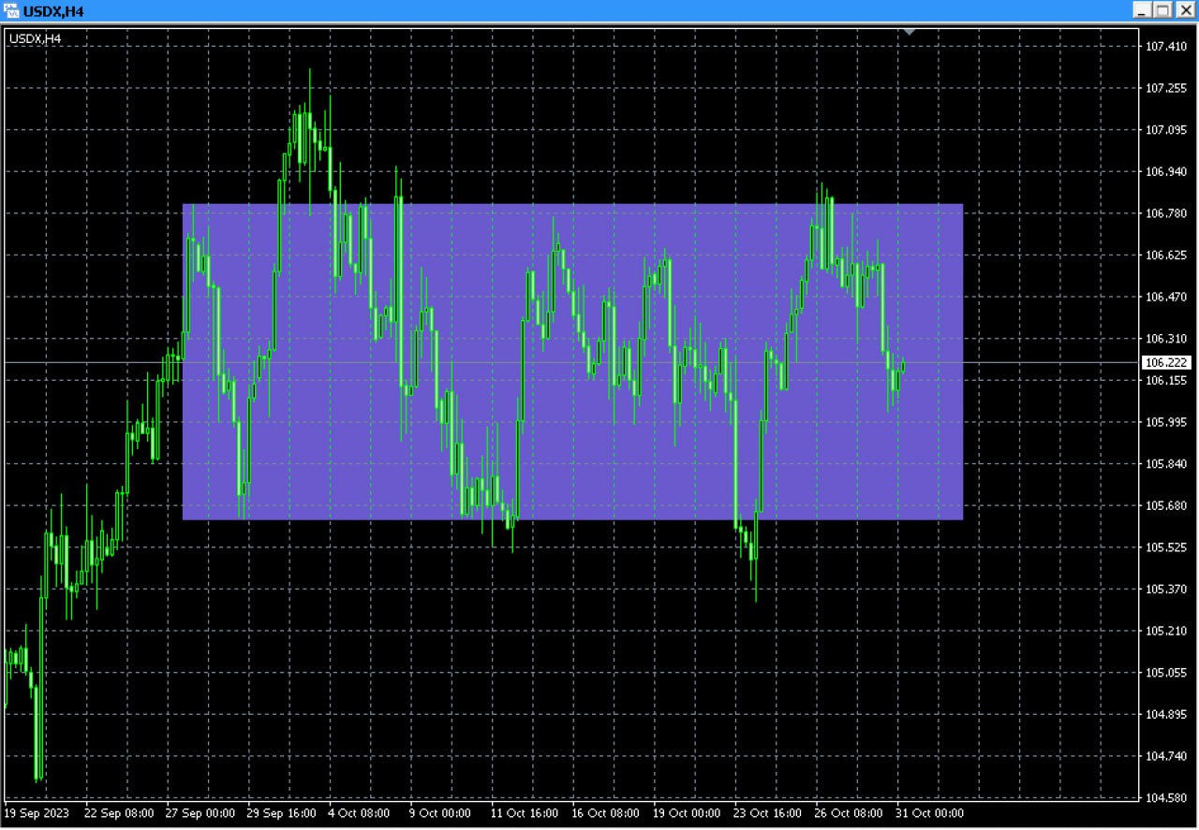Maximize the USDX,H4 chart window
The height and width of the screenshot is (830, 1199).
tap(1162, 10)
